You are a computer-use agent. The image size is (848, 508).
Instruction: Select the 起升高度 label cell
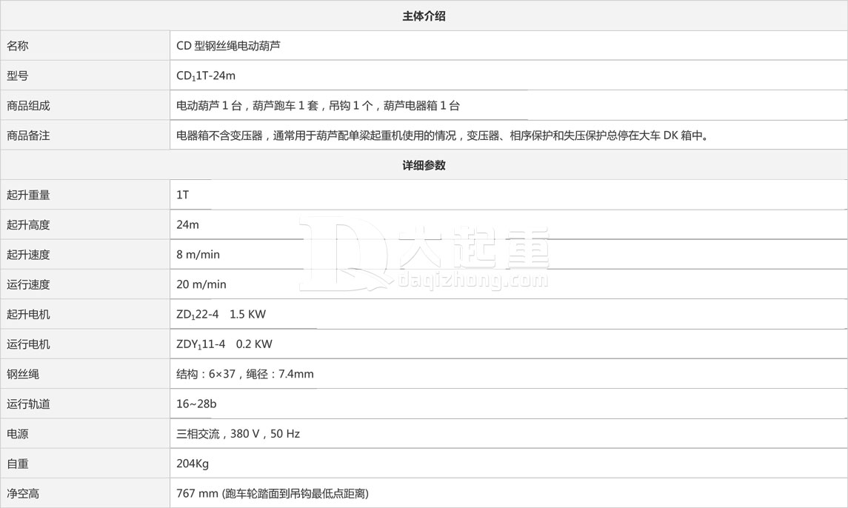point(85,224)
